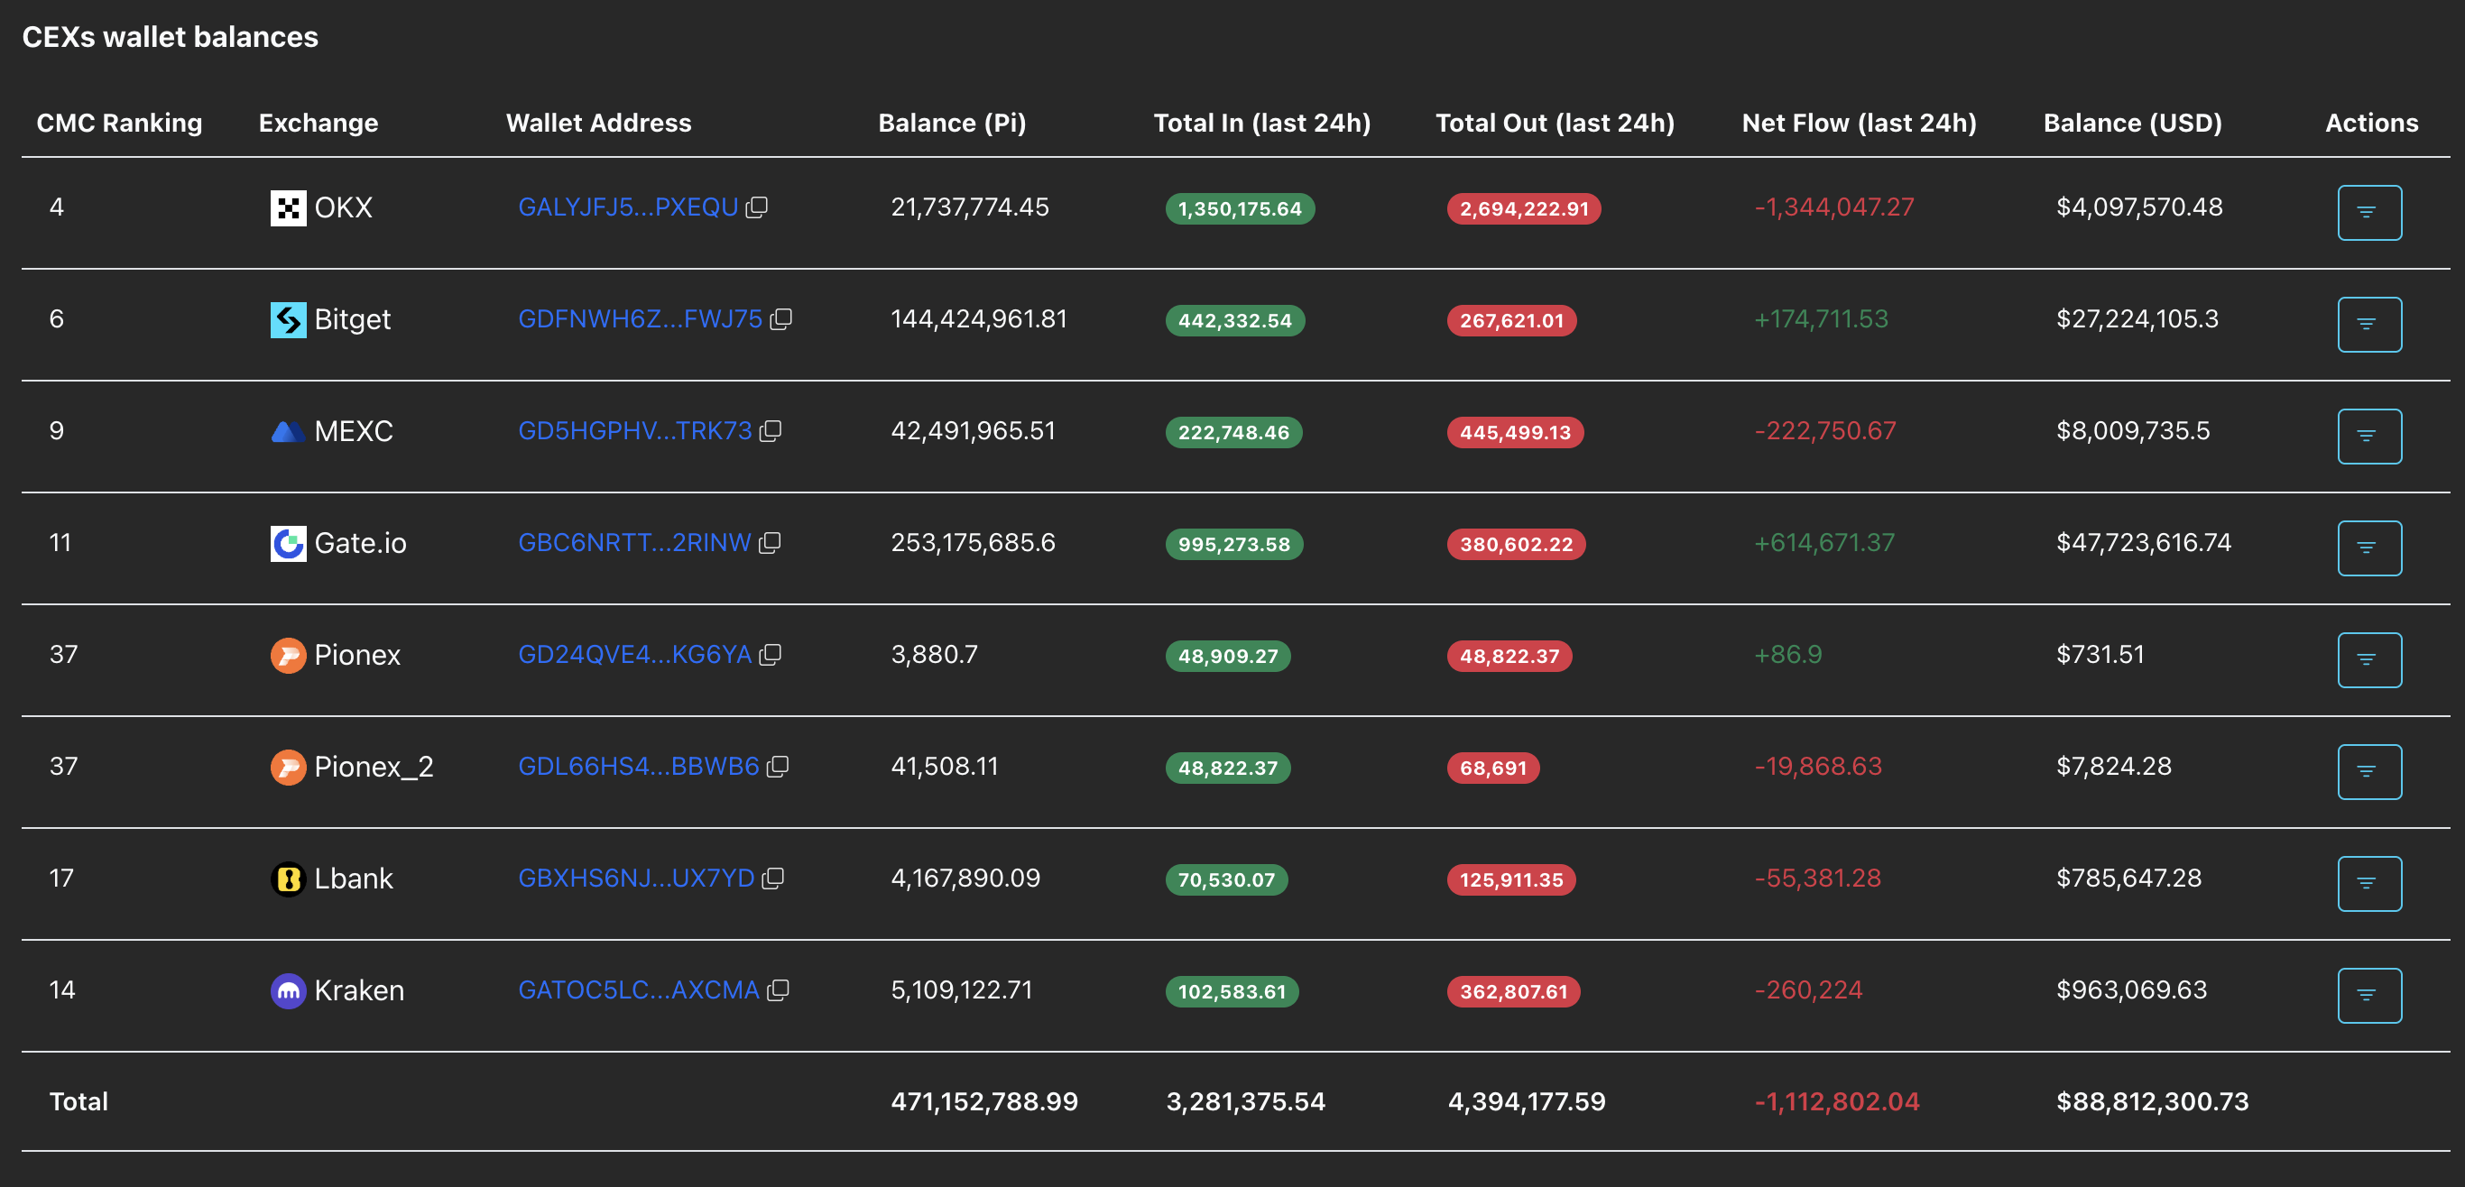Viewport: 2465px width, 1187px height.
Task: Click the Pionex row filter action button
Action: coord(2368,660)
